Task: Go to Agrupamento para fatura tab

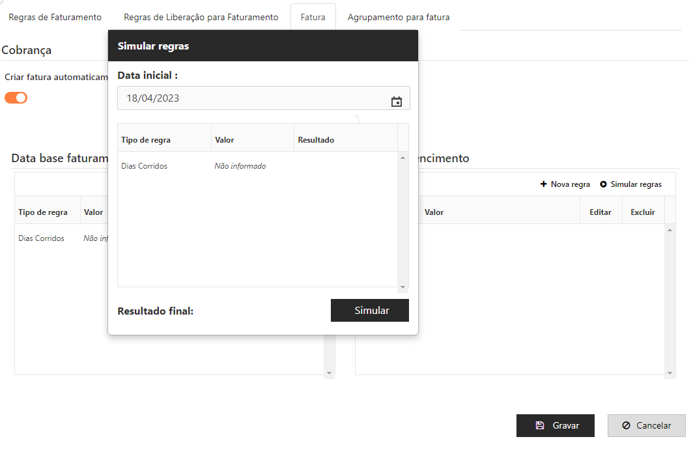Action: pyautogui.click(x=399, y=18)
